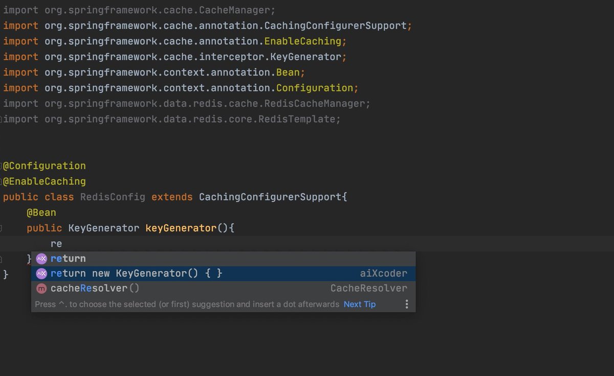Click CachingConfigurerSupport in class declaration
Image resolution: width=614 pixels, height=376 pixels.
tap(270, 197)
